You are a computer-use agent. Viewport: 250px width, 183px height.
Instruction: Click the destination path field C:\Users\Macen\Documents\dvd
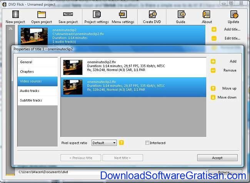(x=112, y=172)
